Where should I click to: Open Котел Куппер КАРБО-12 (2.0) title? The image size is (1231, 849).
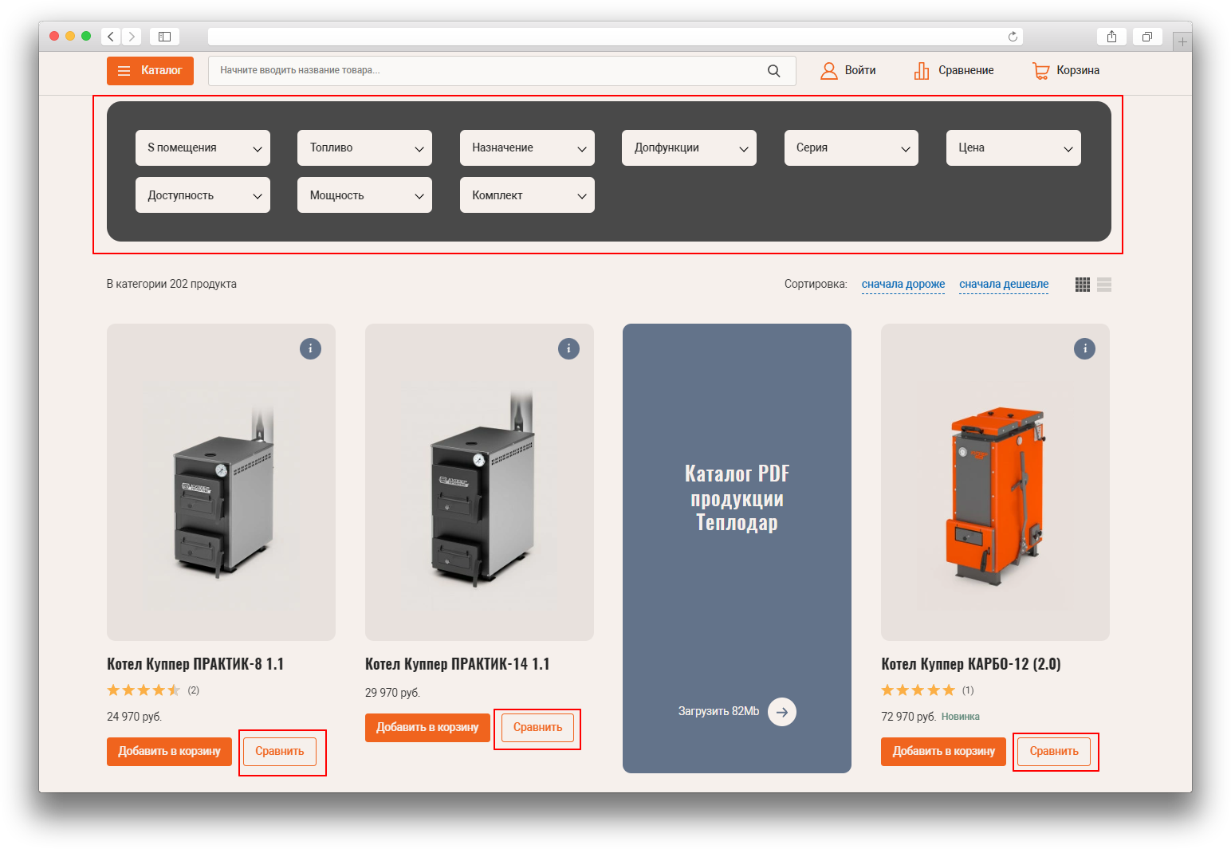(971, 664)
